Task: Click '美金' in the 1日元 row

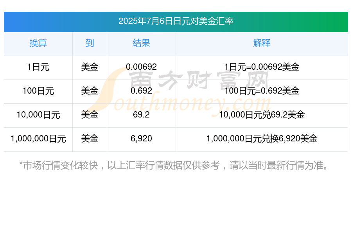Action: coord(90,67)
